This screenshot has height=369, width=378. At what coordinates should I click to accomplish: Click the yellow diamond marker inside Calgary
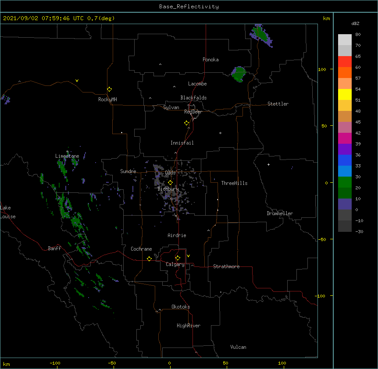pyautogui.click(x=178, y=258)
